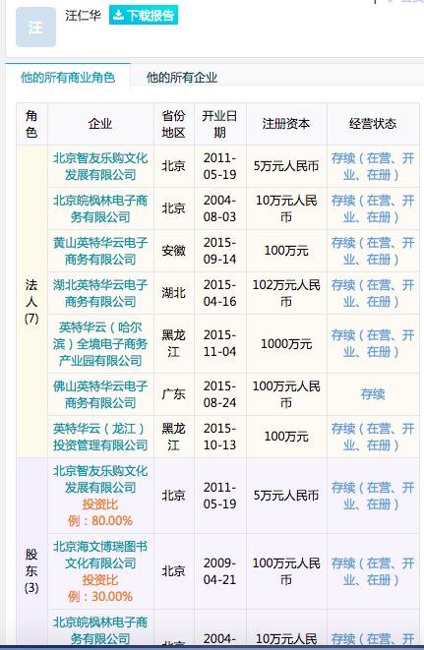Open 北京海文博瑞图书文化有限公司 link
Screen dimensions: 424x650
[x=100, y=555]
